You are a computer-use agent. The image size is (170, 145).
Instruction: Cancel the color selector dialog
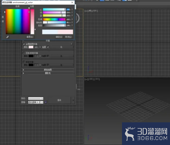68,37
